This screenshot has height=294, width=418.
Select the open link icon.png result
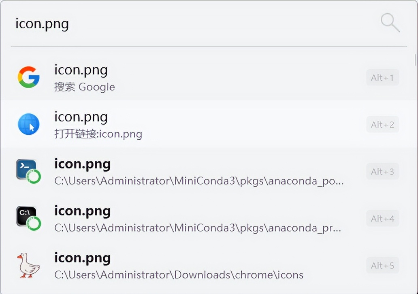click(x=203, y=124)
